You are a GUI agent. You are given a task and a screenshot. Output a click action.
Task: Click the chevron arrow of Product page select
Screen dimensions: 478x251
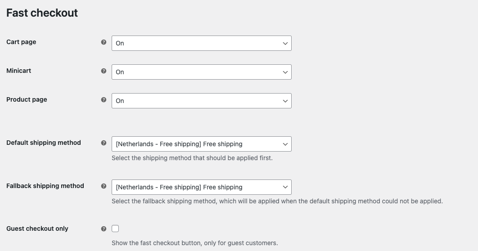(x=285, y=101)
